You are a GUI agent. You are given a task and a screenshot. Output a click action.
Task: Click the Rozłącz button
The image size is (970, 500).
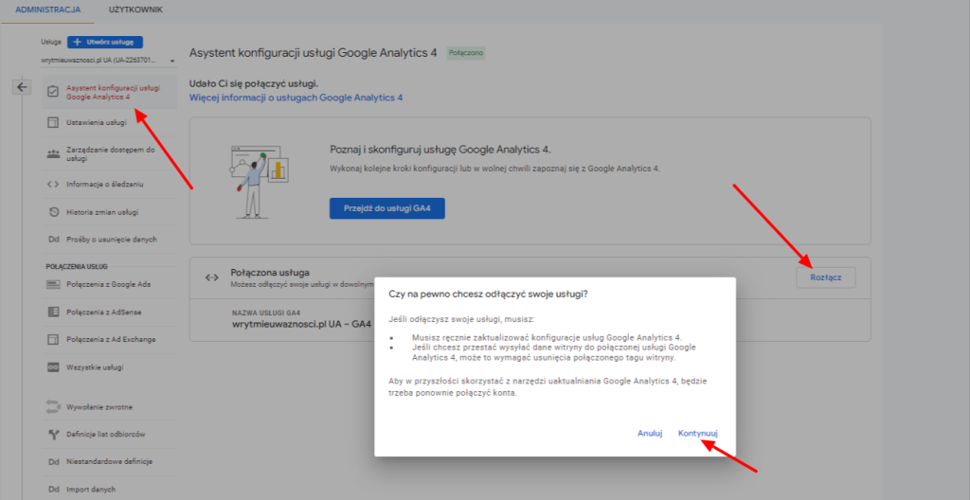(x=826, y=277)
